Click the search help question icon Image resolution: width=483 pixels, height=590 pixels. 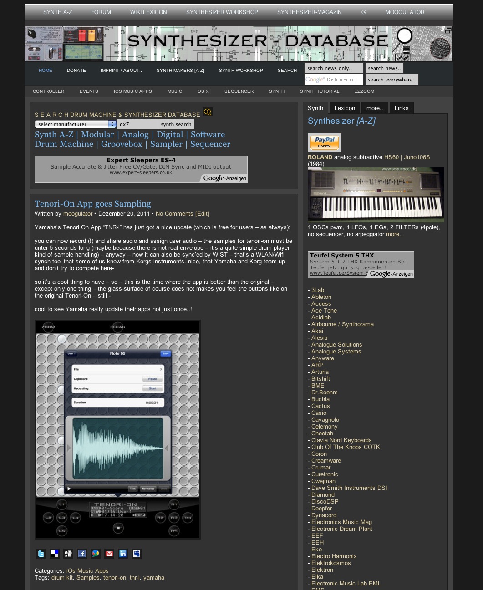tap(208, 112)
